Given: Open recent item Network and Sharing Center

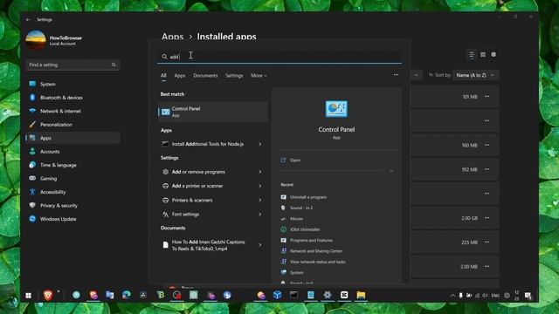Looking at the screenshot, I should coord(316,251).
